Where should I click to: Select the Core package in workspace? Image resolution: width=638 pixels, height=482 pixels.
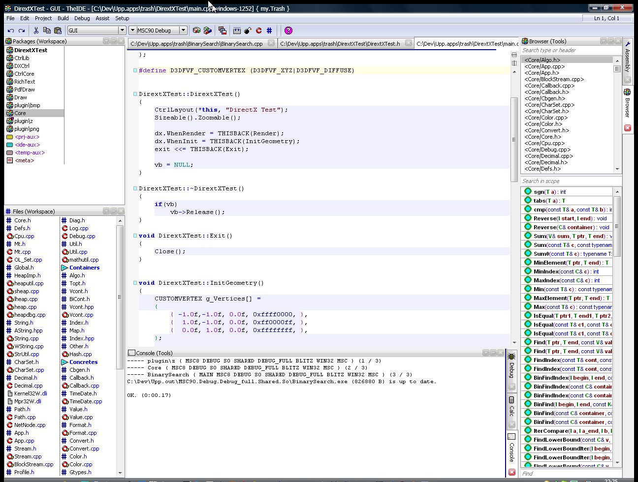pos(20,113)
